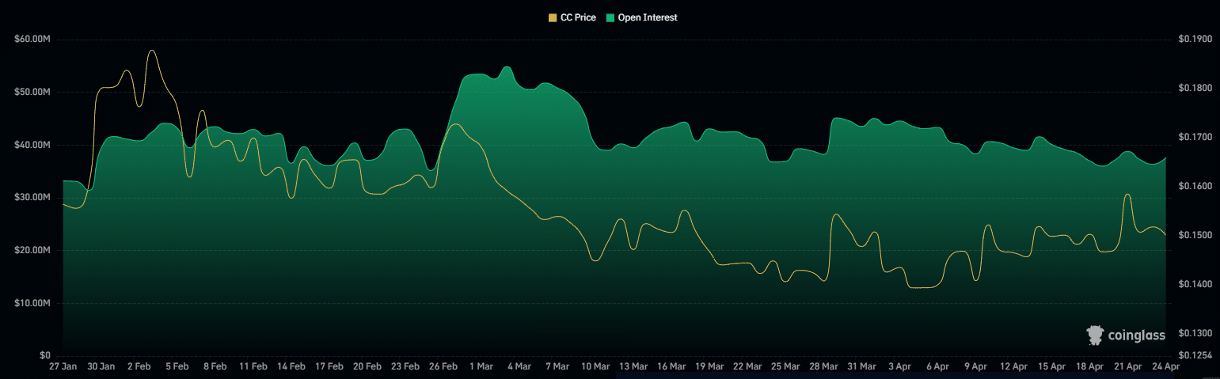Screen dimensions: 1220x379
Task: Select the 24 Apr date label
Action: tap(1165, 367)
